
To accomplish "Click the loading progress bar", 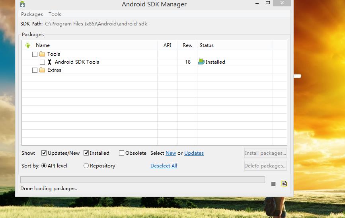I will click(142, 179).
